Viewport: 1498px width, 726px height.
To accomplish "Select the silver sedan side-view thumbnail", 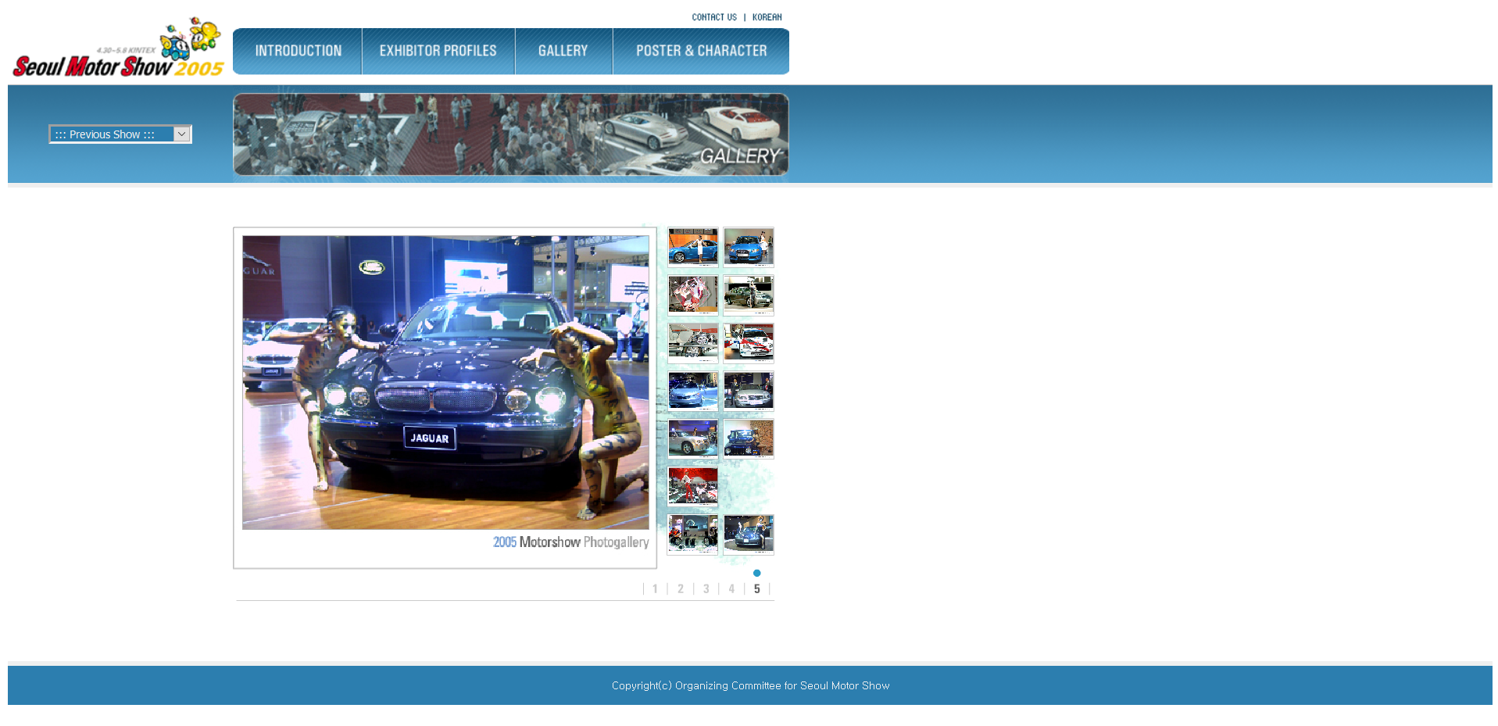I will click(x=693, y=438).
